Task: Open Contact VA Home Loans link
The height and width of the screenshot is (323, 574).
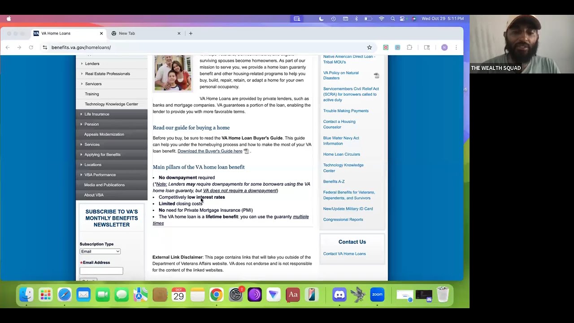Action: (x=344, y=254)
